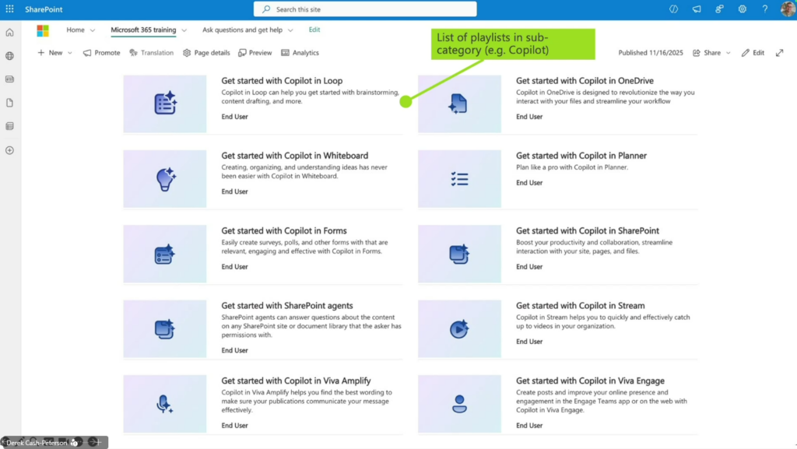
Task: Click the plus Create icon in the left rail
Action: click(x=9, y=150)
